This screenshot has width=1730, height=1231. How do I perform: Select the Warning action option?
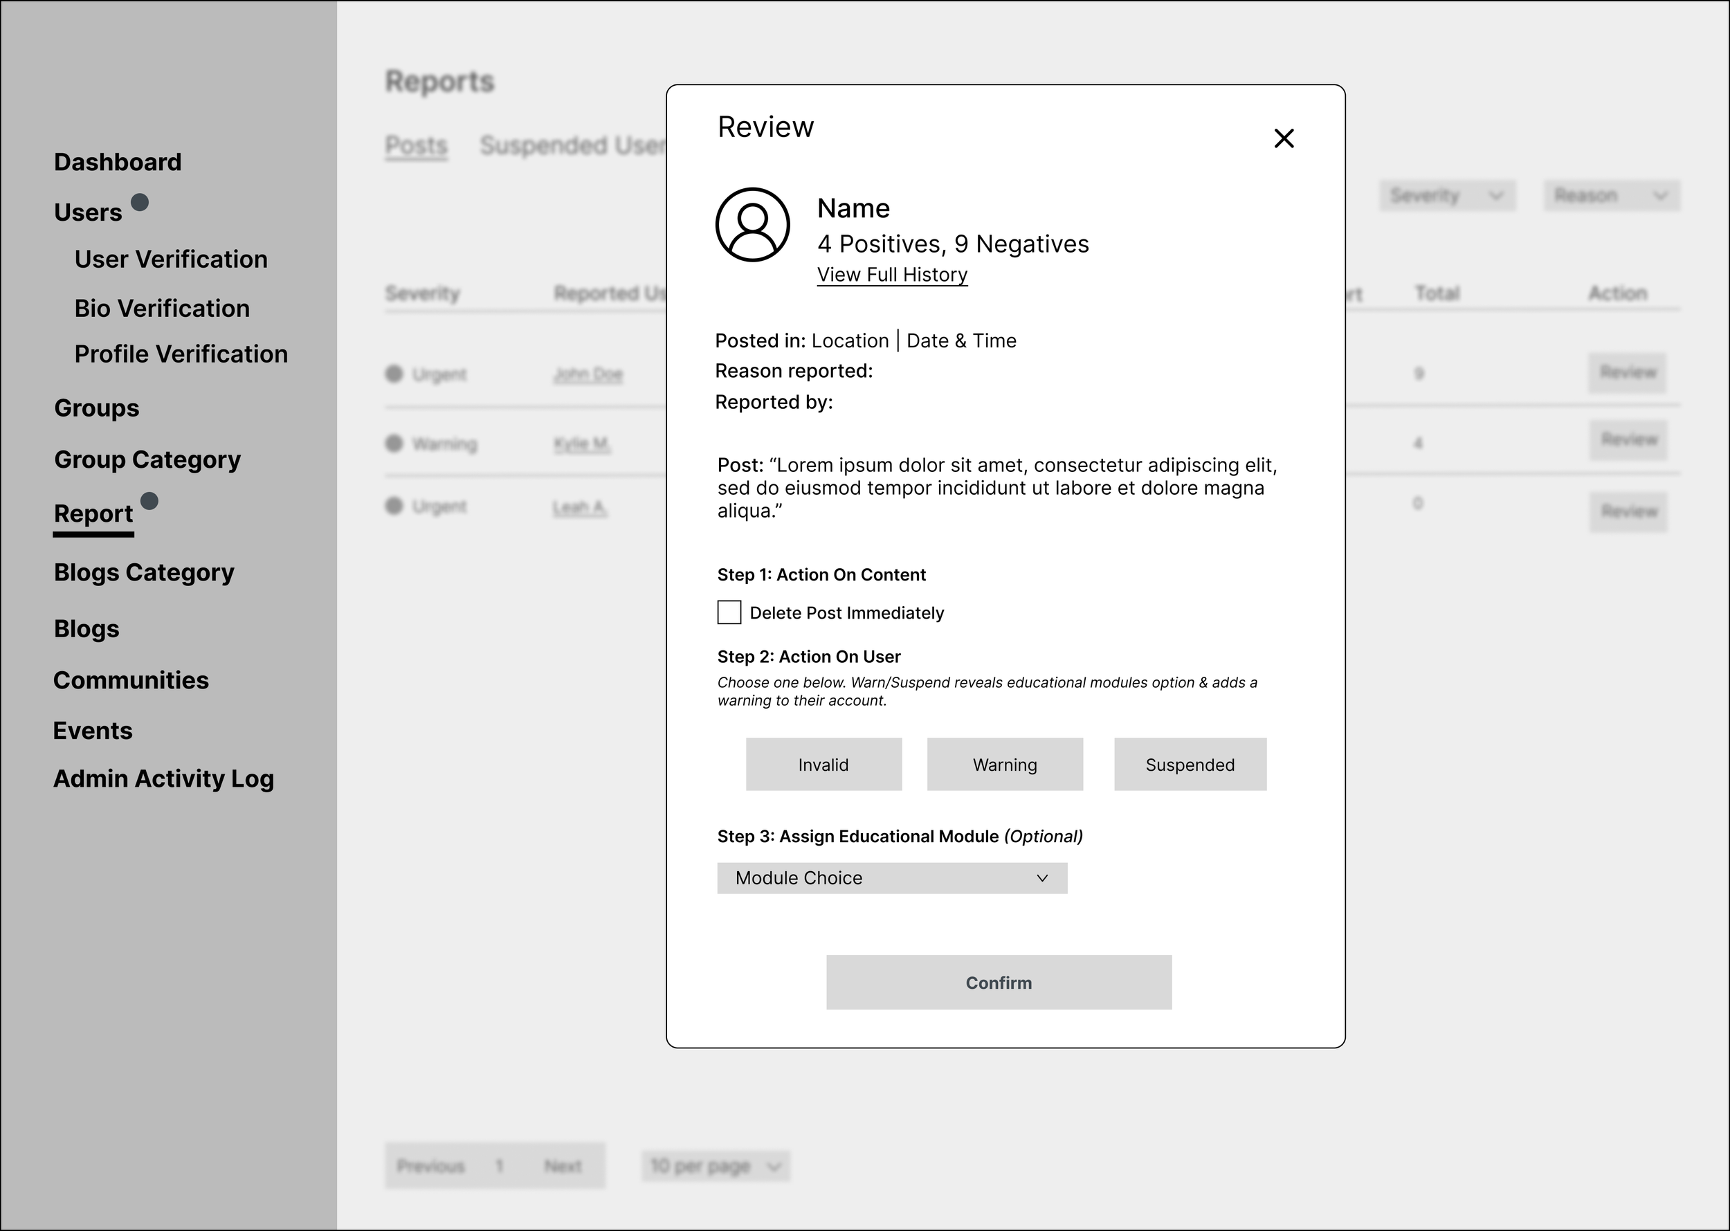1005,764
